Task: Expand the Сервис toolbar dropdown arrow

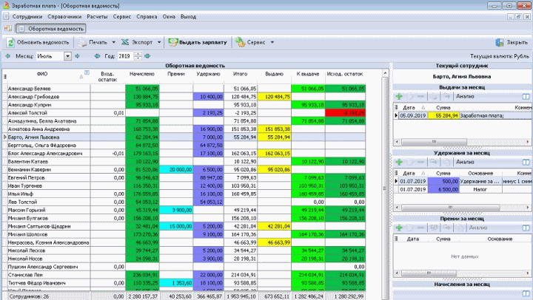Action: pos(272,42)
